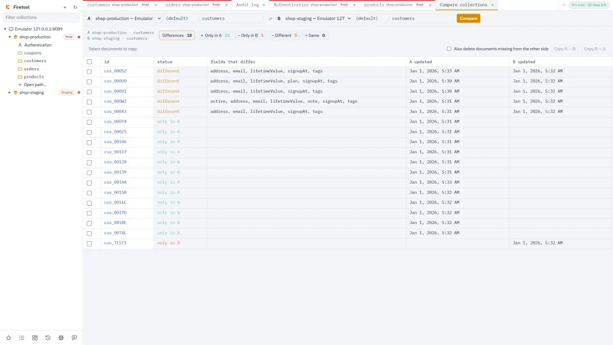Collapse the Emulator 127.0.0.1:8089 node

click(x=6, y=29)
